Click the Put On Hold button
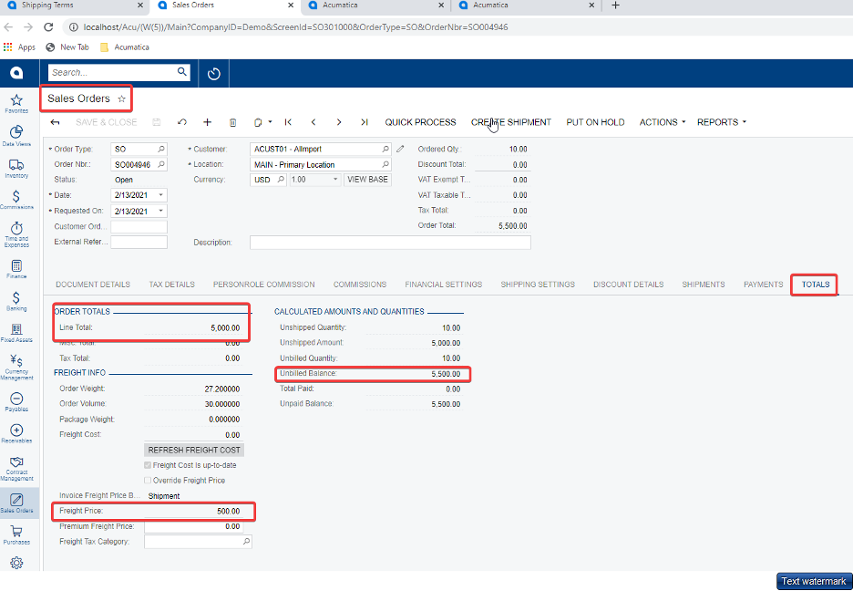 pyautogui.click(x=595, y=122)
